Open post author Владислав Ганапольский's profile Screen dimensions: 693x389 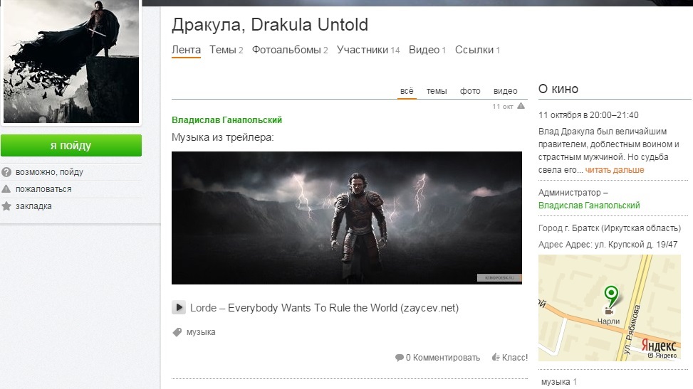(x=226, y=119)
